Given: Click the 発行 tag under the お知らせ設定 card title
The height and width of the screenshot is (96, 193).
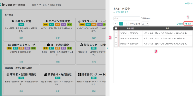Looking at the screenshot, I should pyautogui.click(x=21, y=25).
